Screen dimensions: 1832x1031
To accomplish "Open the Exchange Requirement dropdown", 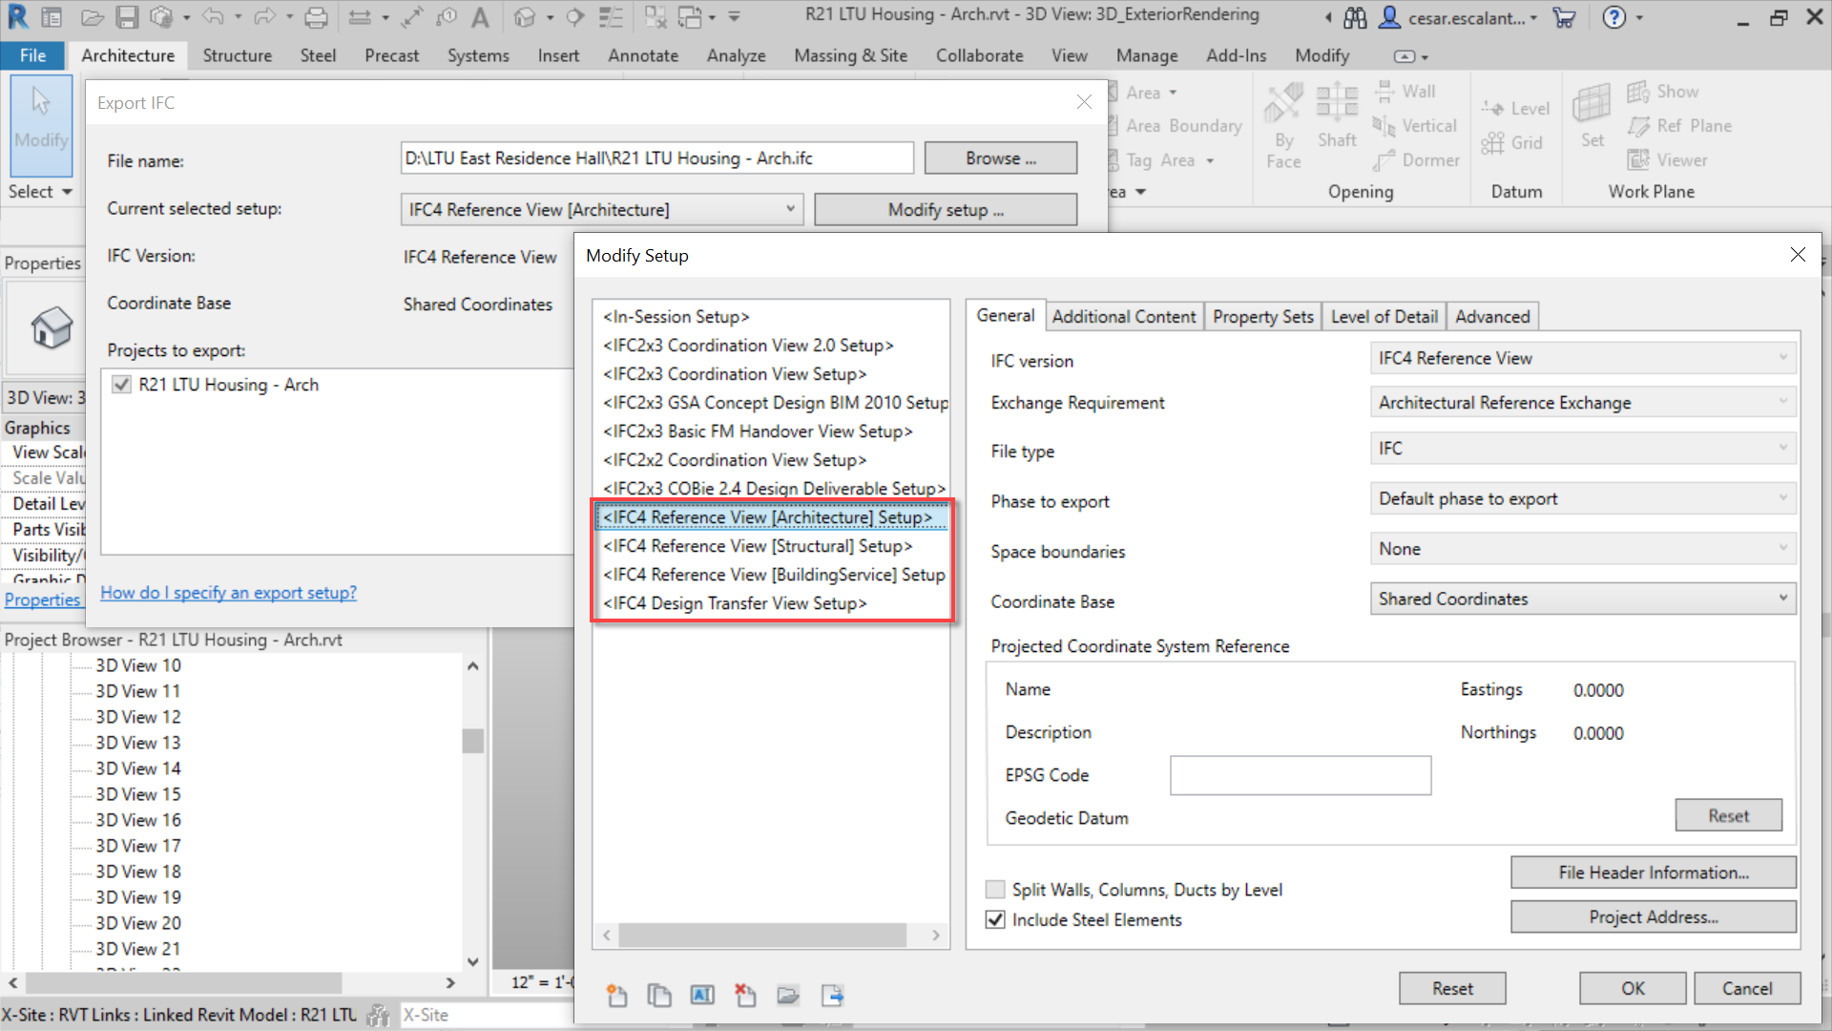I will [1583, 403].
